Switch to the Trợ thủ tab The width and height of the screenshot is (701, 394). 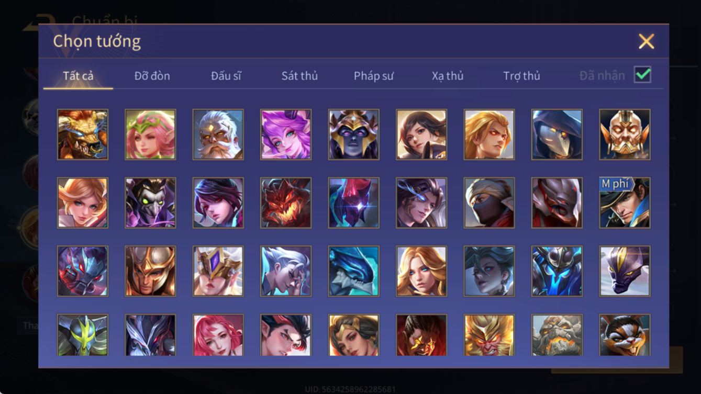pyautogui.click(x=521, y=76)
